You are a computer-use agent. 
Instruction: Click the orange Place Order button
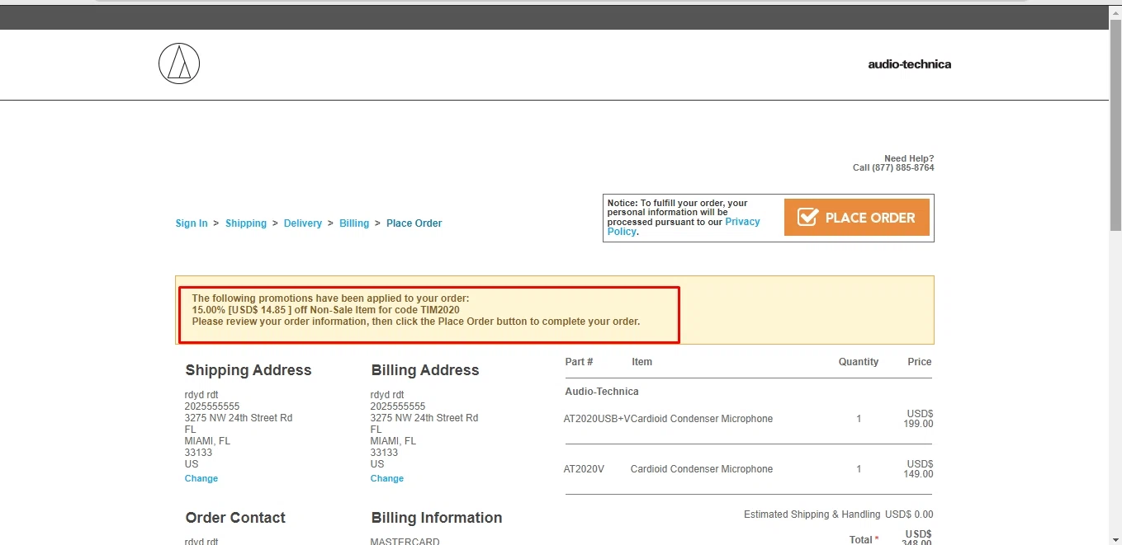click(x=856, y=218)
